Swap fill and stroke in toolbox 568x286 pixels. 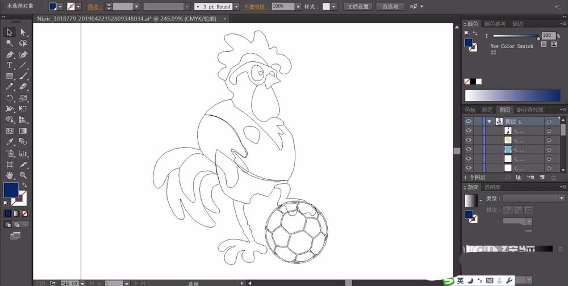point(25,185)
